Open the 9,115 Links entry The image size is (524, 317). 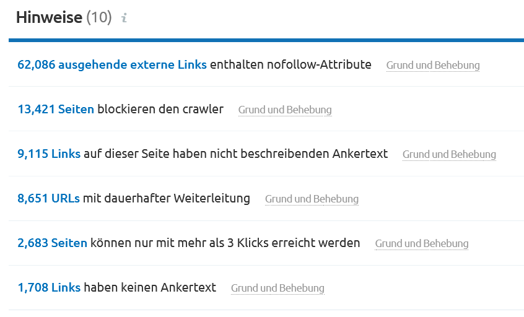tap(49, 154)
